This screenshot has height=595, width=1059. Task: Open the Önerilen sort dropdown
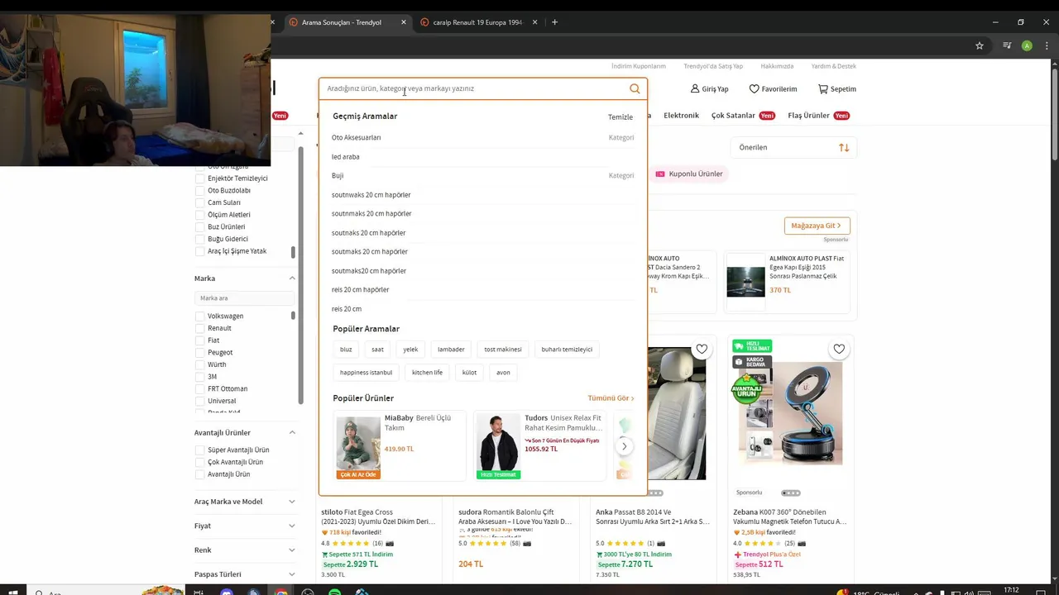pos(793,147)
